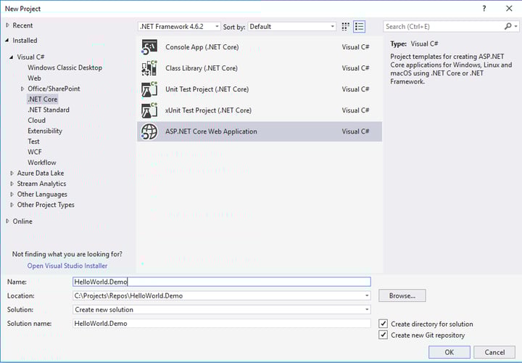Select Class Library (.NET Core) template name
522x363 pixels.
[202, 68]
